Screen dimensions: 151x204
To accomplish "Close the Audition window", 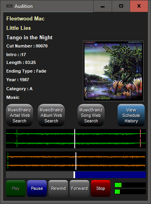I will tap(139, 6).
